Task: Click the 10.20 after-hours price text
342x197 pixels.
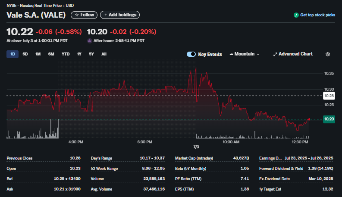Action: pos(97,32)
